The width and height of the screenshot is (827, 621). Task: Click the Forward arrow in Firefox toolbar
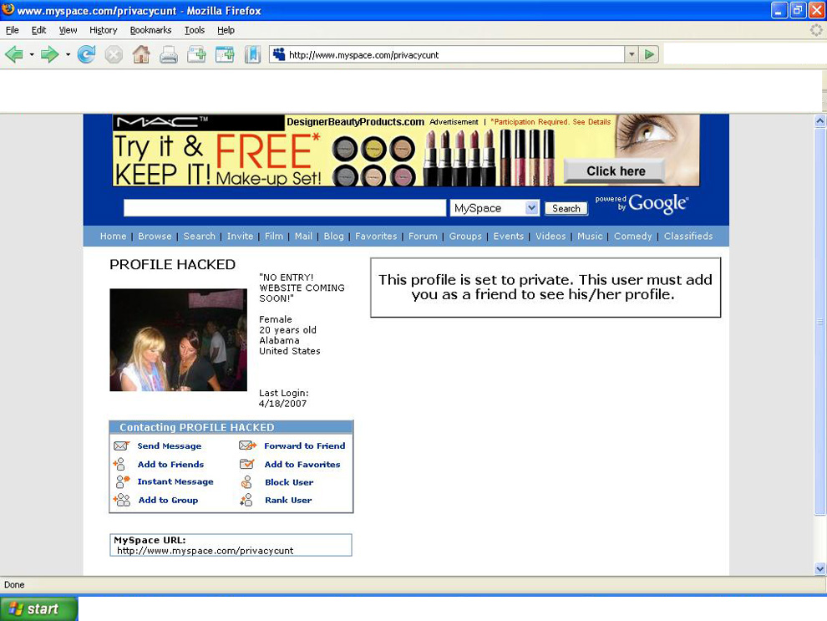click(49, 54)
